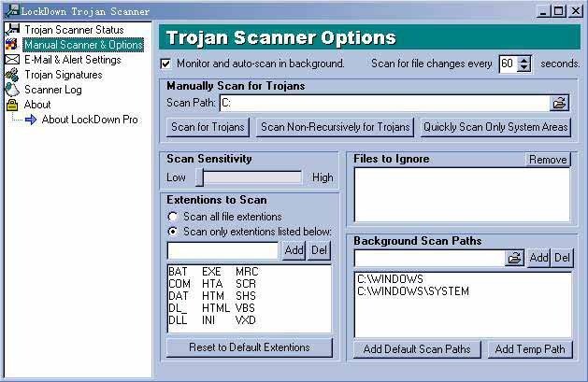Click Reset to Default Extentions button
Screen dimensions: 588x382
249,347
